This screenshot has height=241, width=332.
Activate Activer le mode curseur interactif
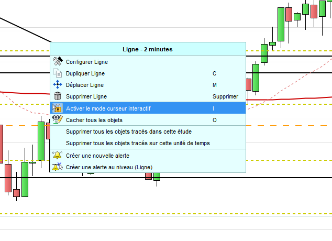tap(148, 108)
